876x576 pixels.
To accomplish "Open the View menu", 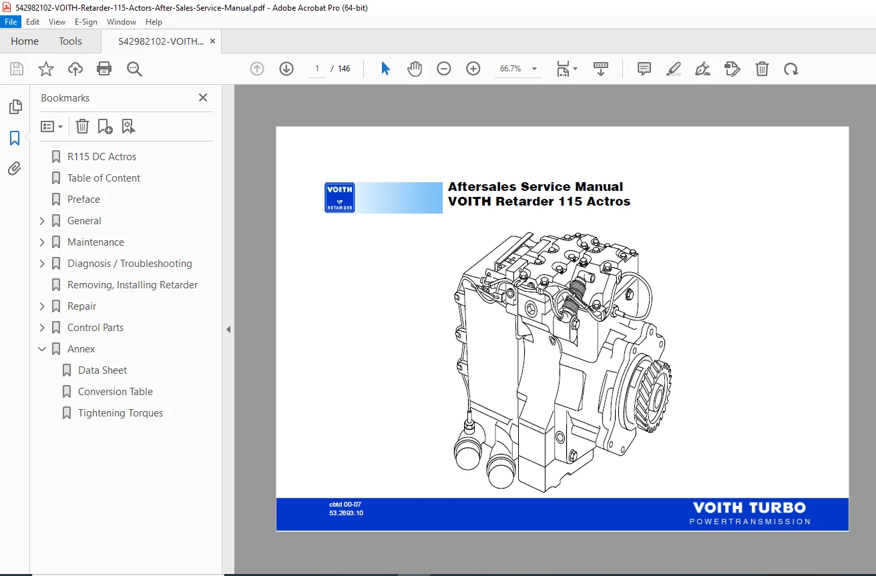I will coord(57,21).
